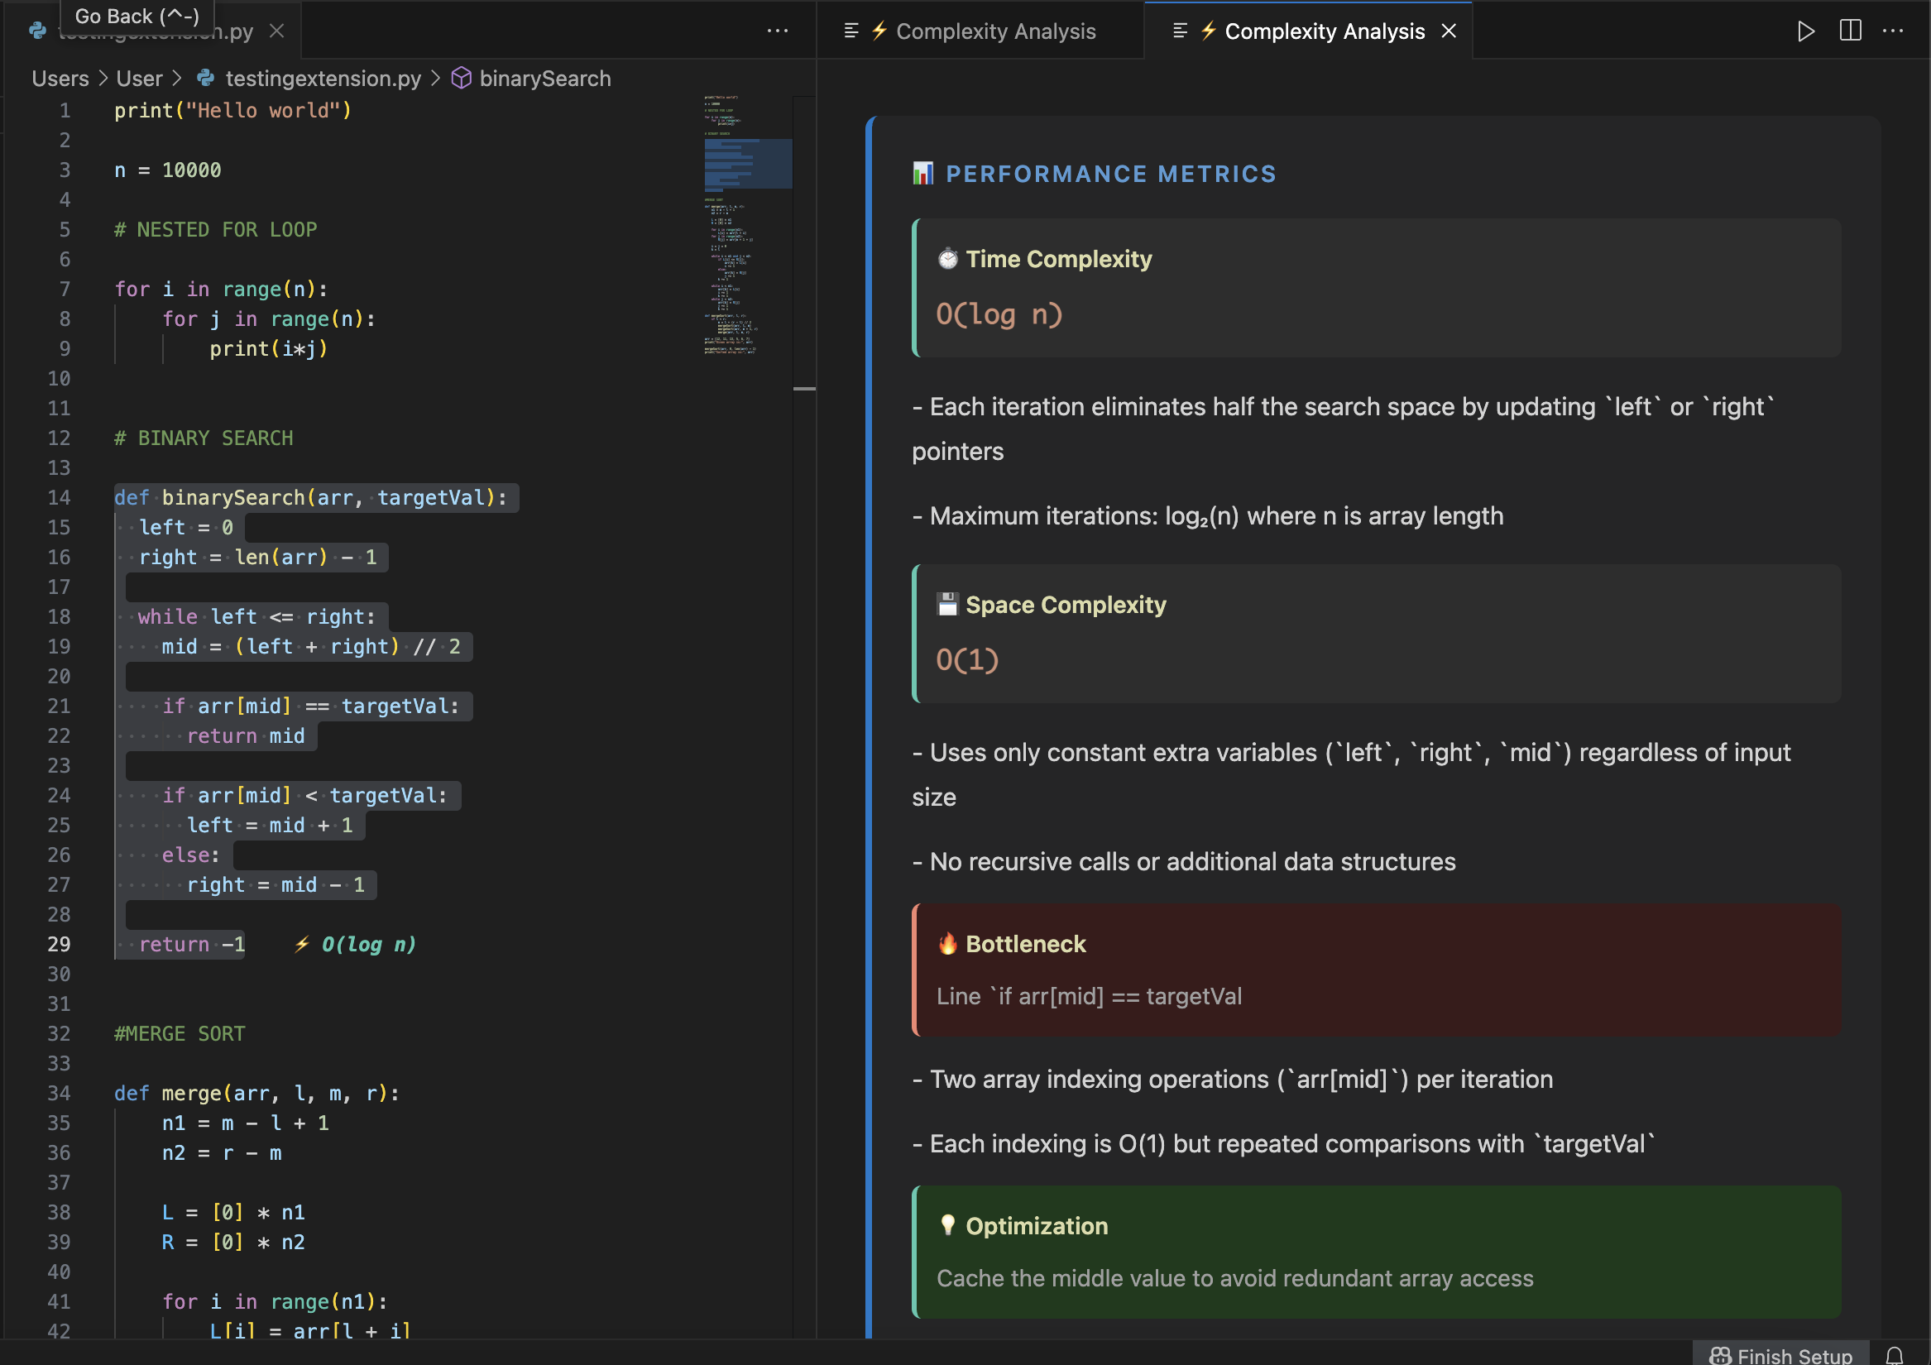
Task: Open the Users breadcrumb dropdown
Action: click(60, 79)
